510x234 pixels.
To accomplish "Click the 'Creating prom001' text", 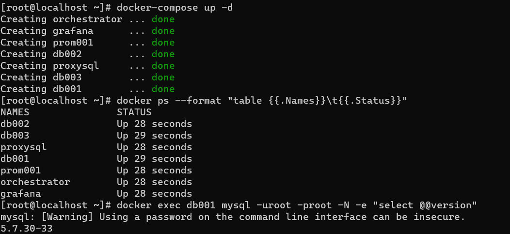I will 47,43.
